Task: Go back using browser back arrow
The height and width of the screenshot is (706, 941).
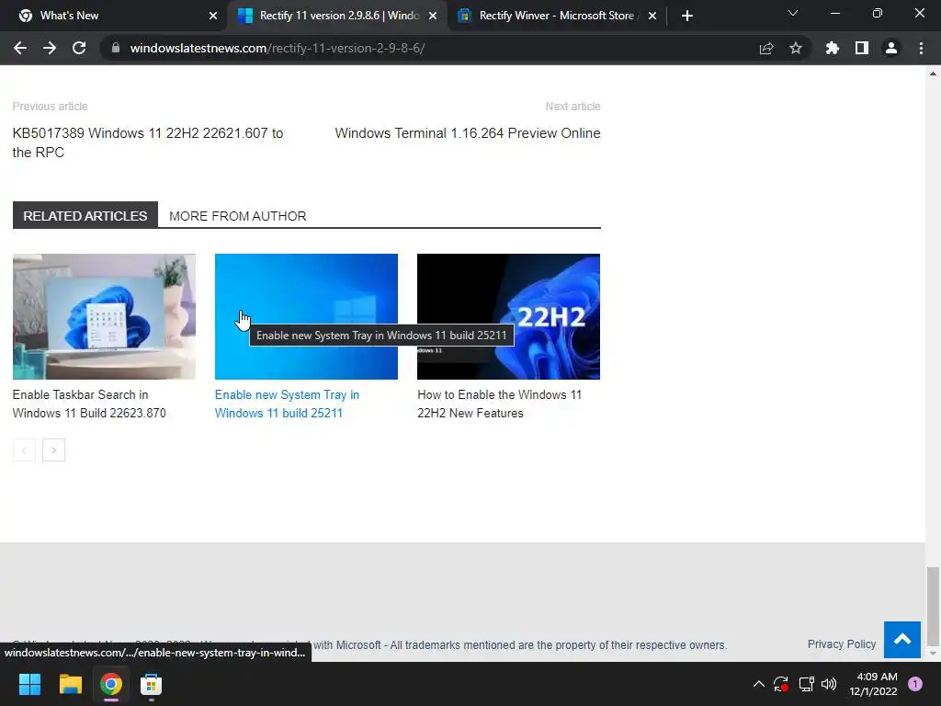Action: point(20,48)
